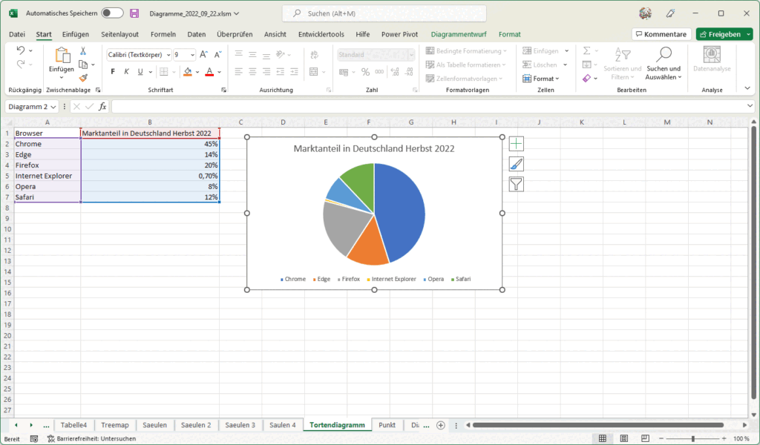Viewport: 760px width, 445px height.
Task: Click the Format Painter brush icon
Action: point(83,78)
